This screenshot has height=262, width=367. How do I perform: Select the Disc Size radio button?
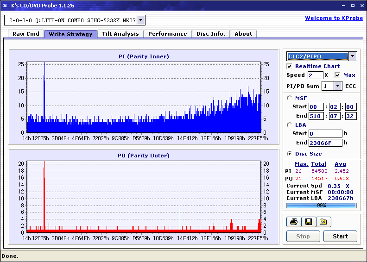290,154
